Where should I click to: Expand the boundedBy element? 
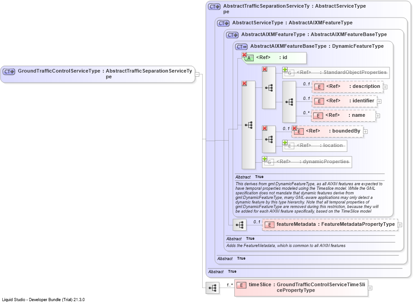tap(365, 131)
